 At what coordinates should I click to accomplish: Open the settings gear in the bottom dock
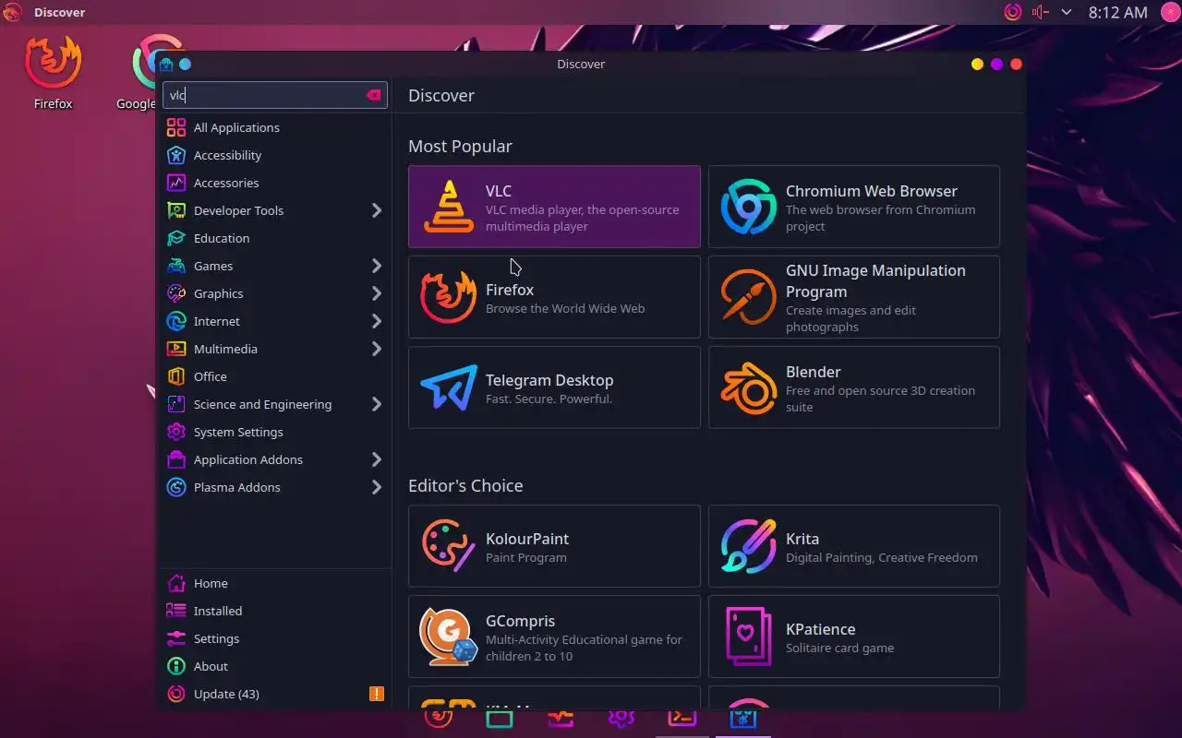coord(621,717)
